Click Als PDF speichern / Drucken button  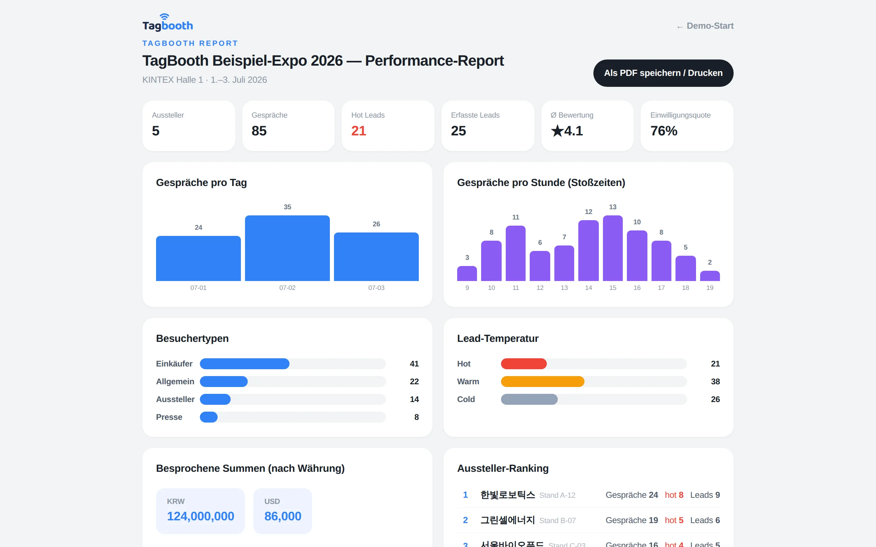663,73
